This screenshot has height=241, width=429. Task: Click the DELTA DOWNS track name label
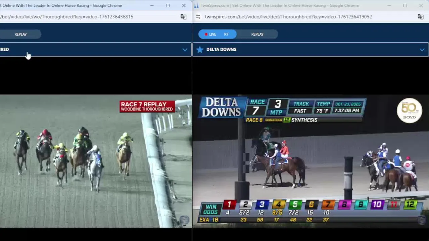(x=221, y=50)
